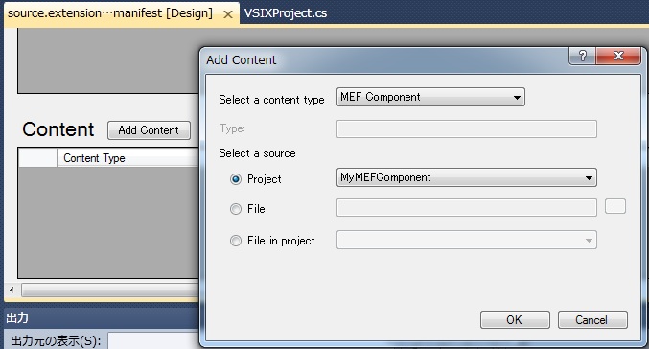
Task: Close the Add Content dialog
Action: click(618, 56)
